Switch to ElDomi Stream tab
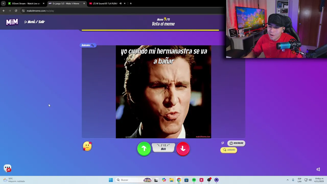The image size is (327, 184). click(x=26, y=4)
